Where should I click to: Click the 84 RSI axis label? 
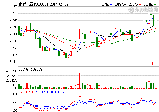click(x=15, y=94)
